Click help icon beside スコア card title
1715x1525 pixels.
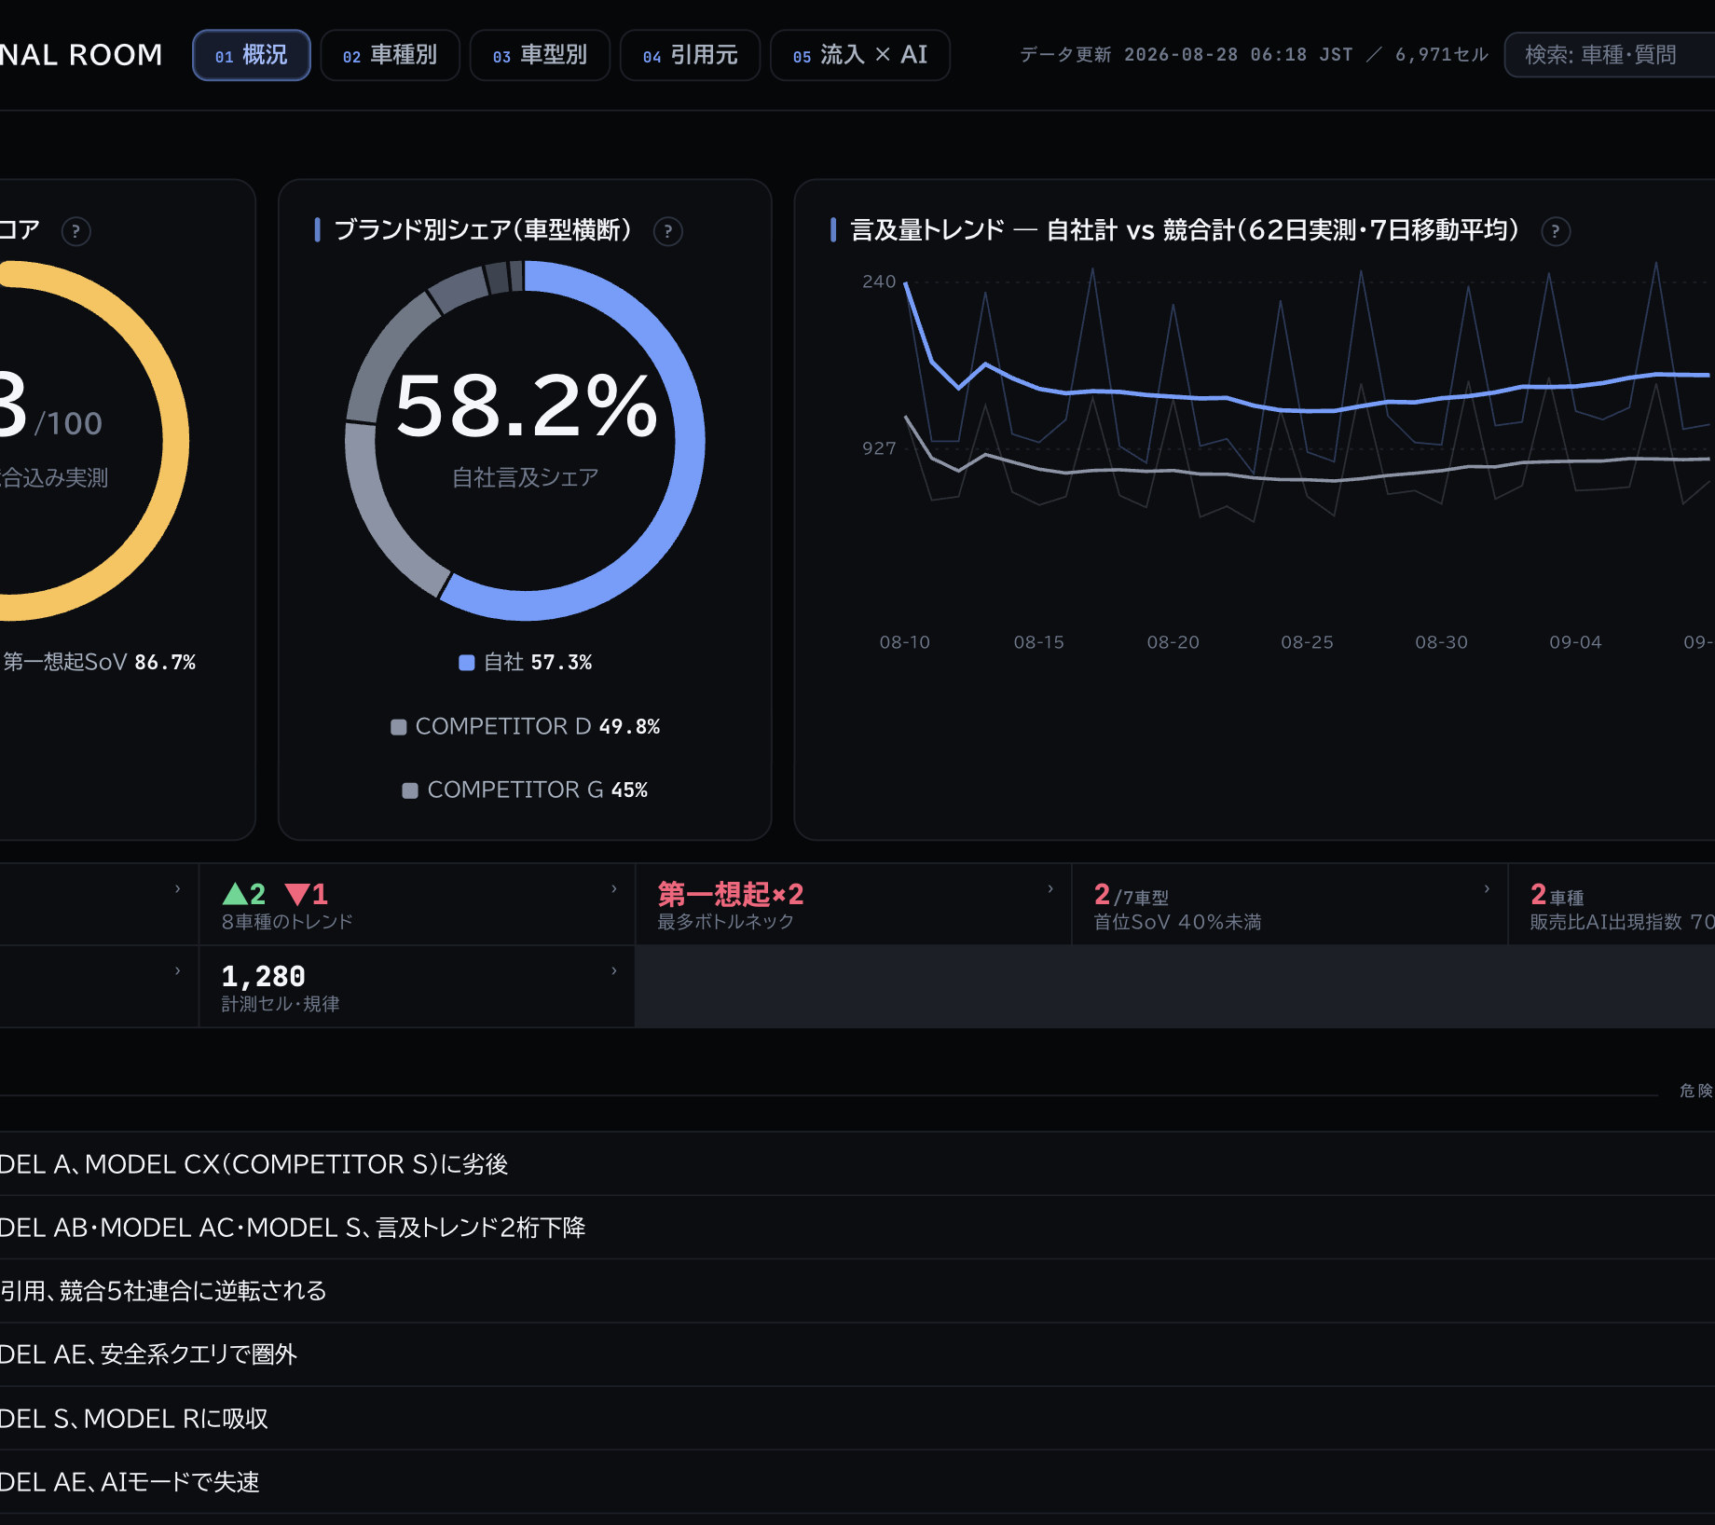tap(76, 231)
